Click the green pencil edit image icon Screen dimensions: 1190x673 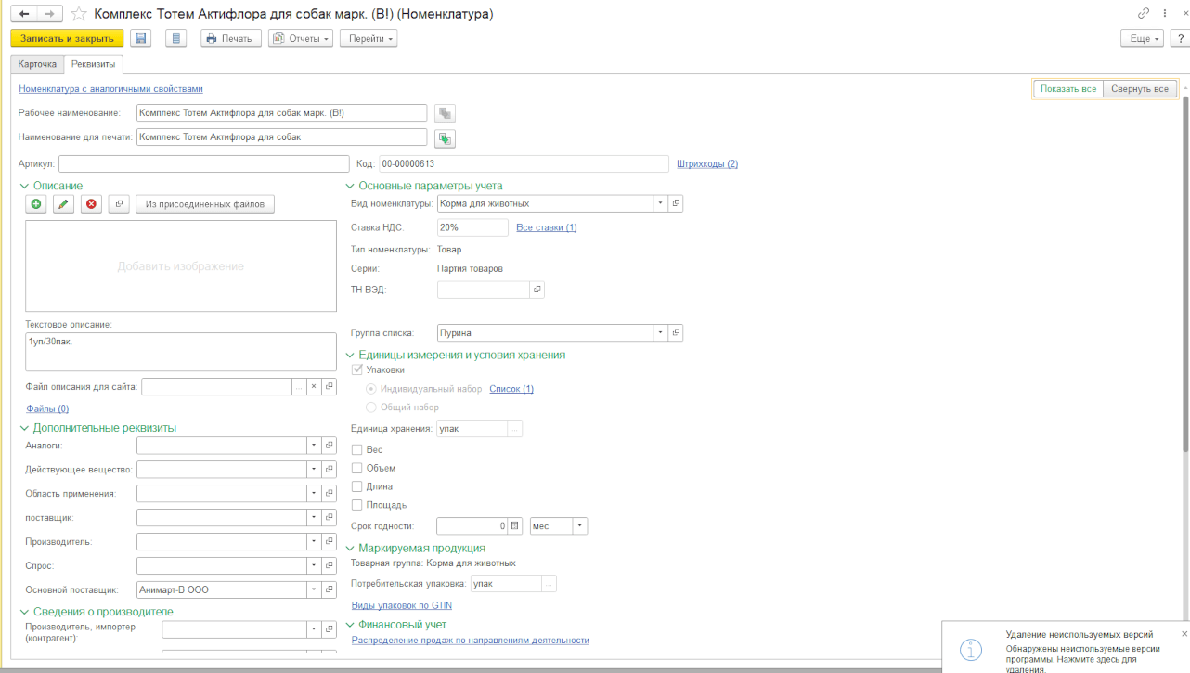[x=63, y=204]
